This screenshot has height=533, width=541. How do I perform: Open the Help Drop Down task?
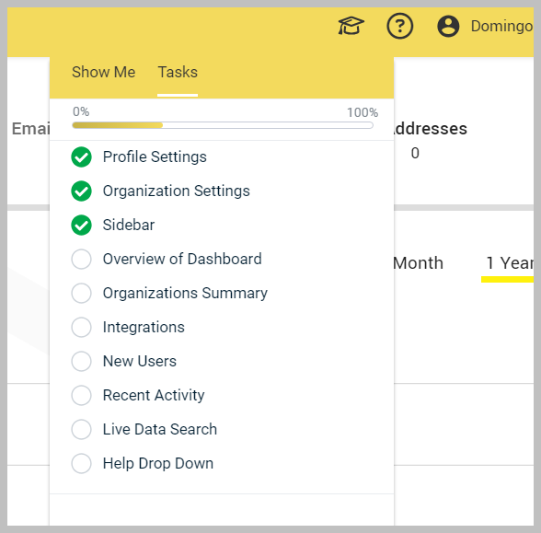pos(158,463)
